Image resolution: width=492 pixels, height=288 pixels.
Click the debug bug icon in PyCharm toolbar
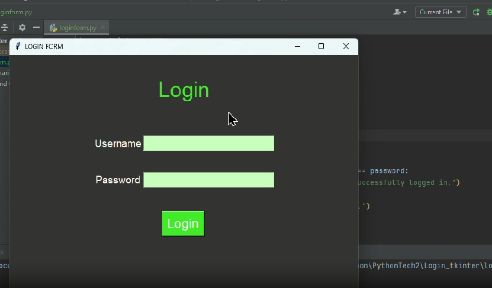pyautogui.click(x=489, y=12)
